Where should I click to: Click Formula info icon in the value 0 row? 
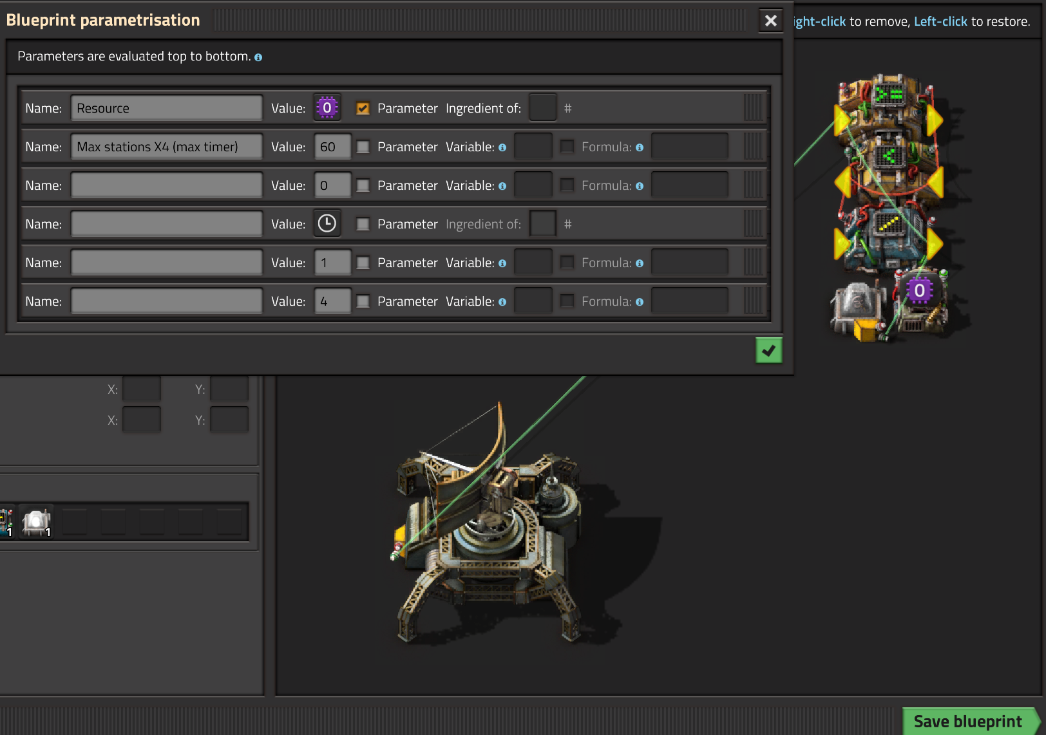(640, 186)
